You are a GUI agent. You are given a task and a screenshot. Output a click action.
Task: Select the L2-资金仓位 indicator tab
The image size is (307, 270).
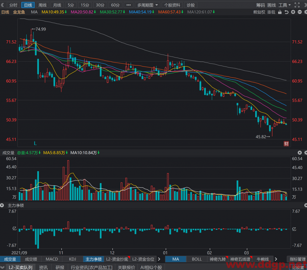click(x=143, y=259)
